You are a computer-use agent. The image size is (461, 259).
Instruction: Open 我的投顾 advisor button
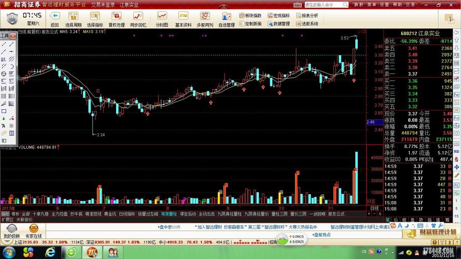click(11, 231)
